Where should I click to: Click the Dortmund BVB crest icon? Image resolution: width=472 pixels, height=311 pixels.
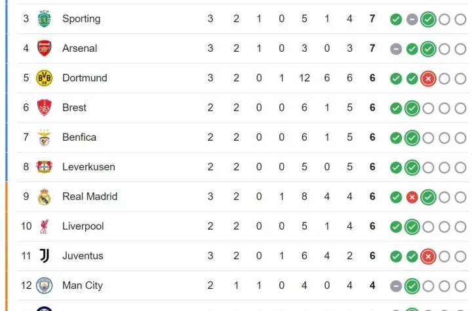click(x=44, y=78)
